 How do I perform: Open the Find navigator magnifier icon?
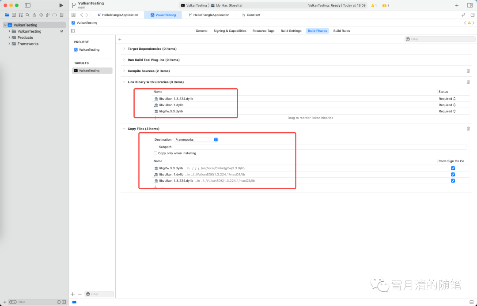point(27,15)
